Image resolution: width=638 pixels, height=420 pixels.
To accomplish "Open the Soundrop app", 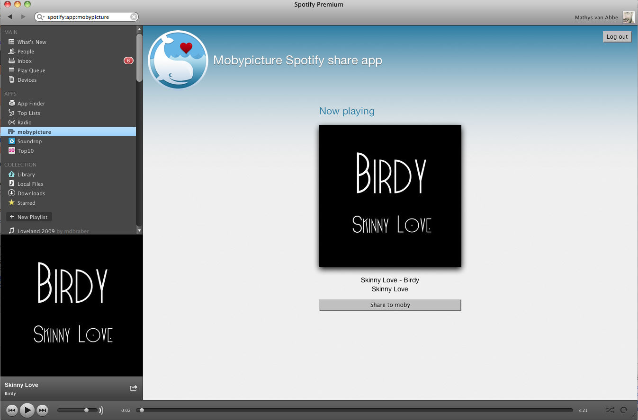I will [x=29, y=141].
